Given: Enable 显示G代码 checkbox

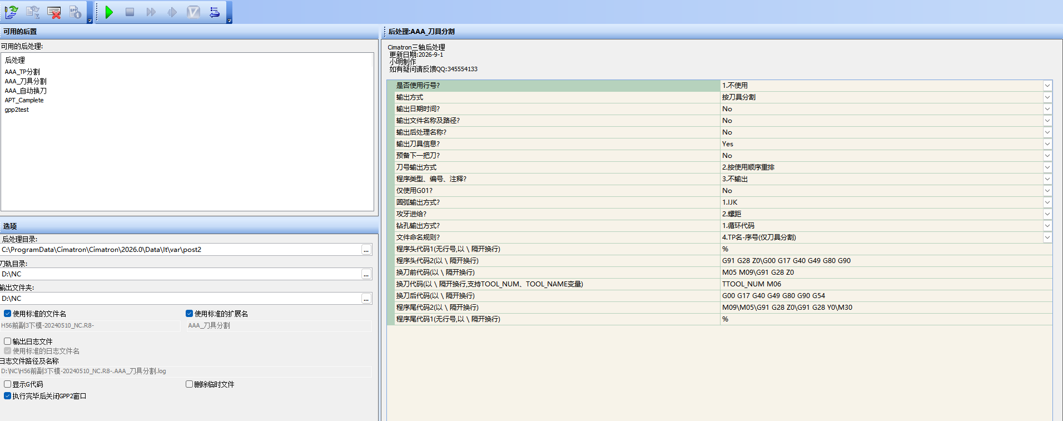Looking at the screenshot, I should click(8, 384).
